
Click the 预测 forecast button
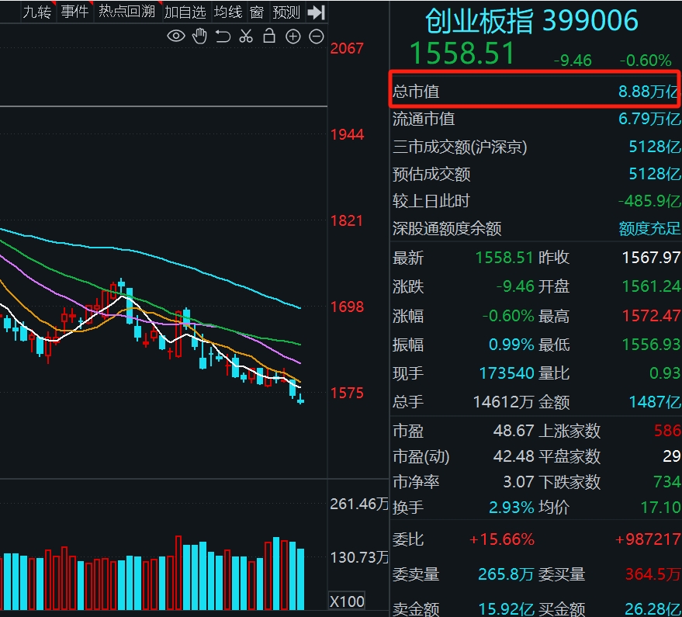click(x=286, y=12)
